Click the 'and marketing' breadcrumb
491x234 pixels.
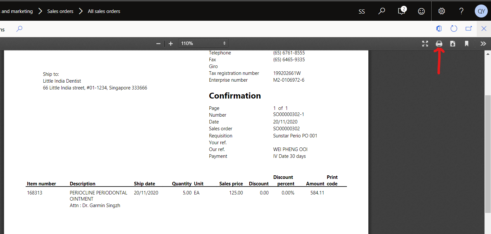(17, 11)
